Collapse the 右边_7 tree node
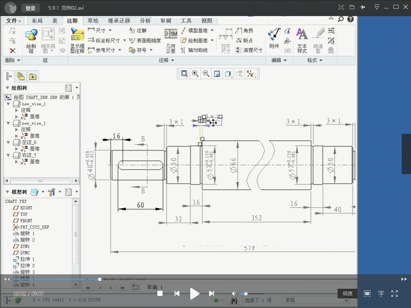Image resolution: width=411 pixels, height=308 pixels. coord(8,155)
